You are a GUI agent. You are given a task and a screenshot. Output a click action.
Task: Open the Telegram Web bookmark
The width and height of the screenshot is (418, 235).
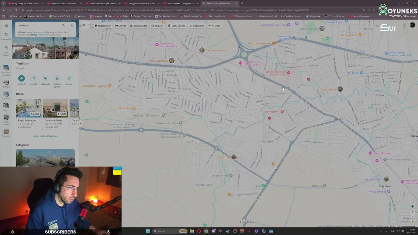pos(314,16)
